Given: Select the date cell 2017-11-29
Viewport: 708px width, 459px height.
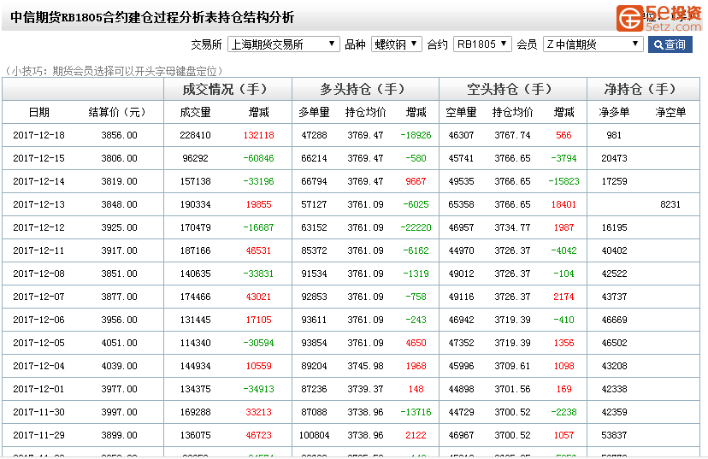Looking at the screenshot, I should tap(38, 435).
